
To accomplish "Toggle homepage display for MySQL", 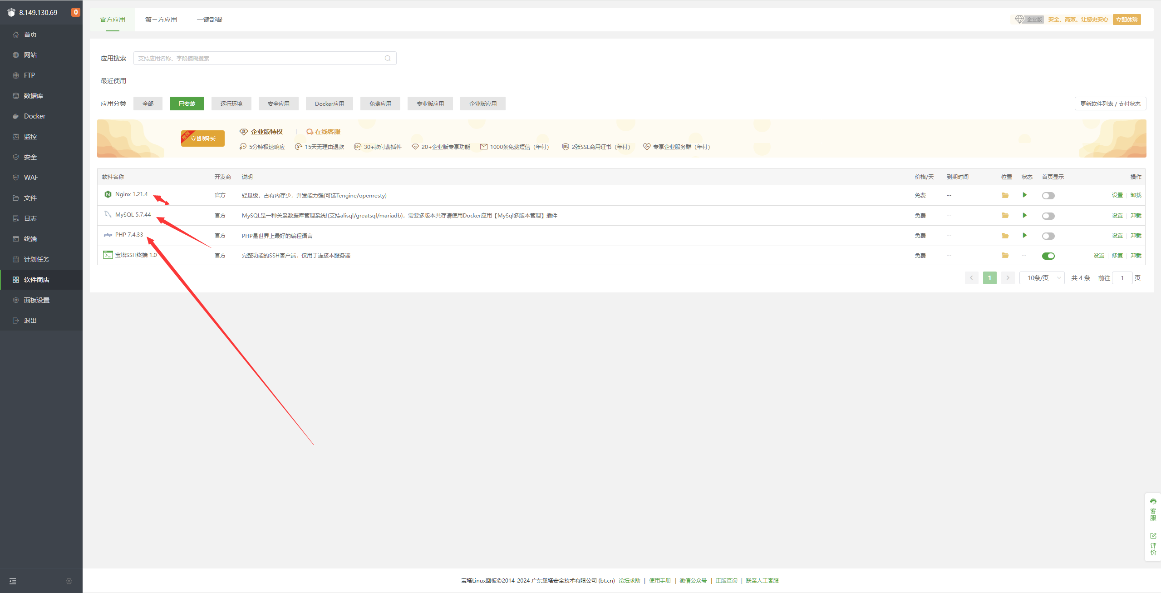I will coord(1048,216).
